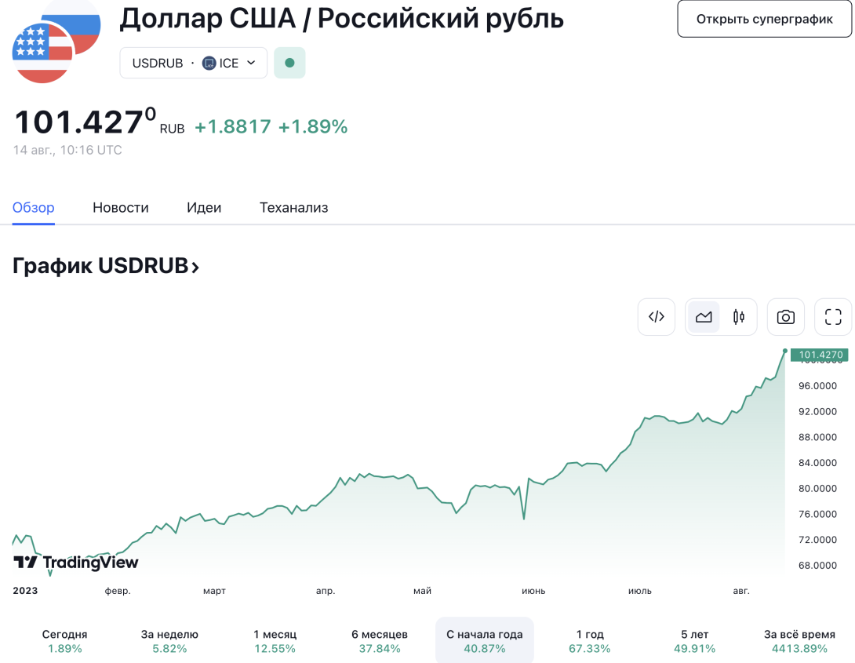855x663 pixels.
Task: Switch to candlestick chart style
Action: pyautogui.click(x=739, y=317)
